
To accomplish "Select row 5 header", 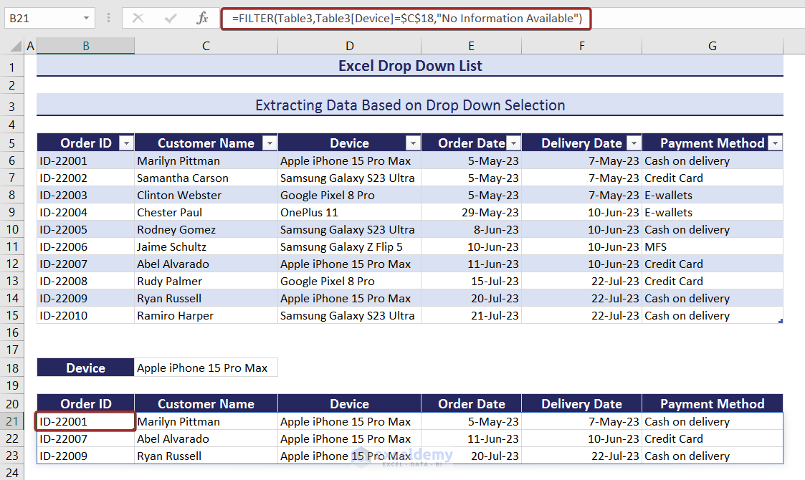I will pyautogui.click(x=11, y=143).
